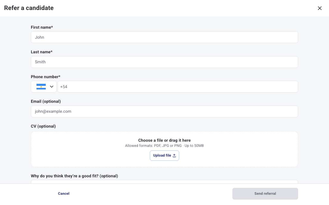Viewport: 329px width, 205px height.
Task: Click the phone number field showing +54
Action: click(x=178, y=87)
